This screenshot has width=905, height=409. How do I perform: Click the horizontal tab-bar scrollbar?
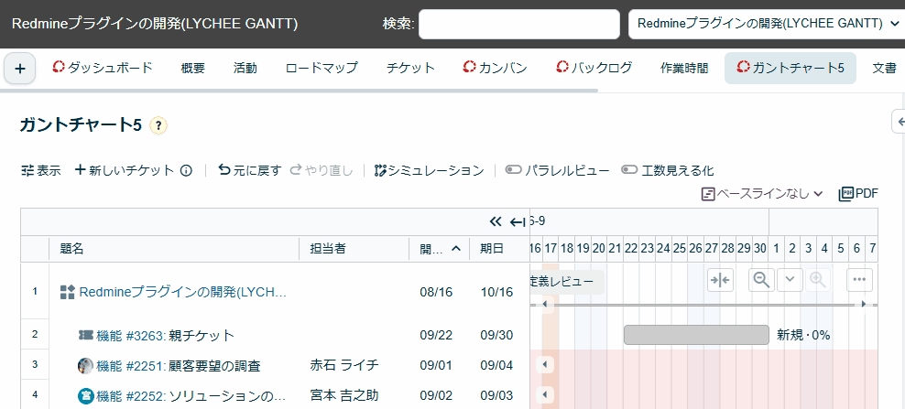coord(299,91)
